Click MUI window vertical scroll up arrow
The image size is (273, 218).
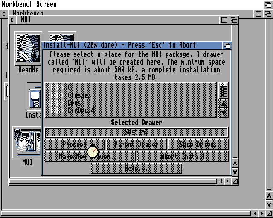pos(235,163)
